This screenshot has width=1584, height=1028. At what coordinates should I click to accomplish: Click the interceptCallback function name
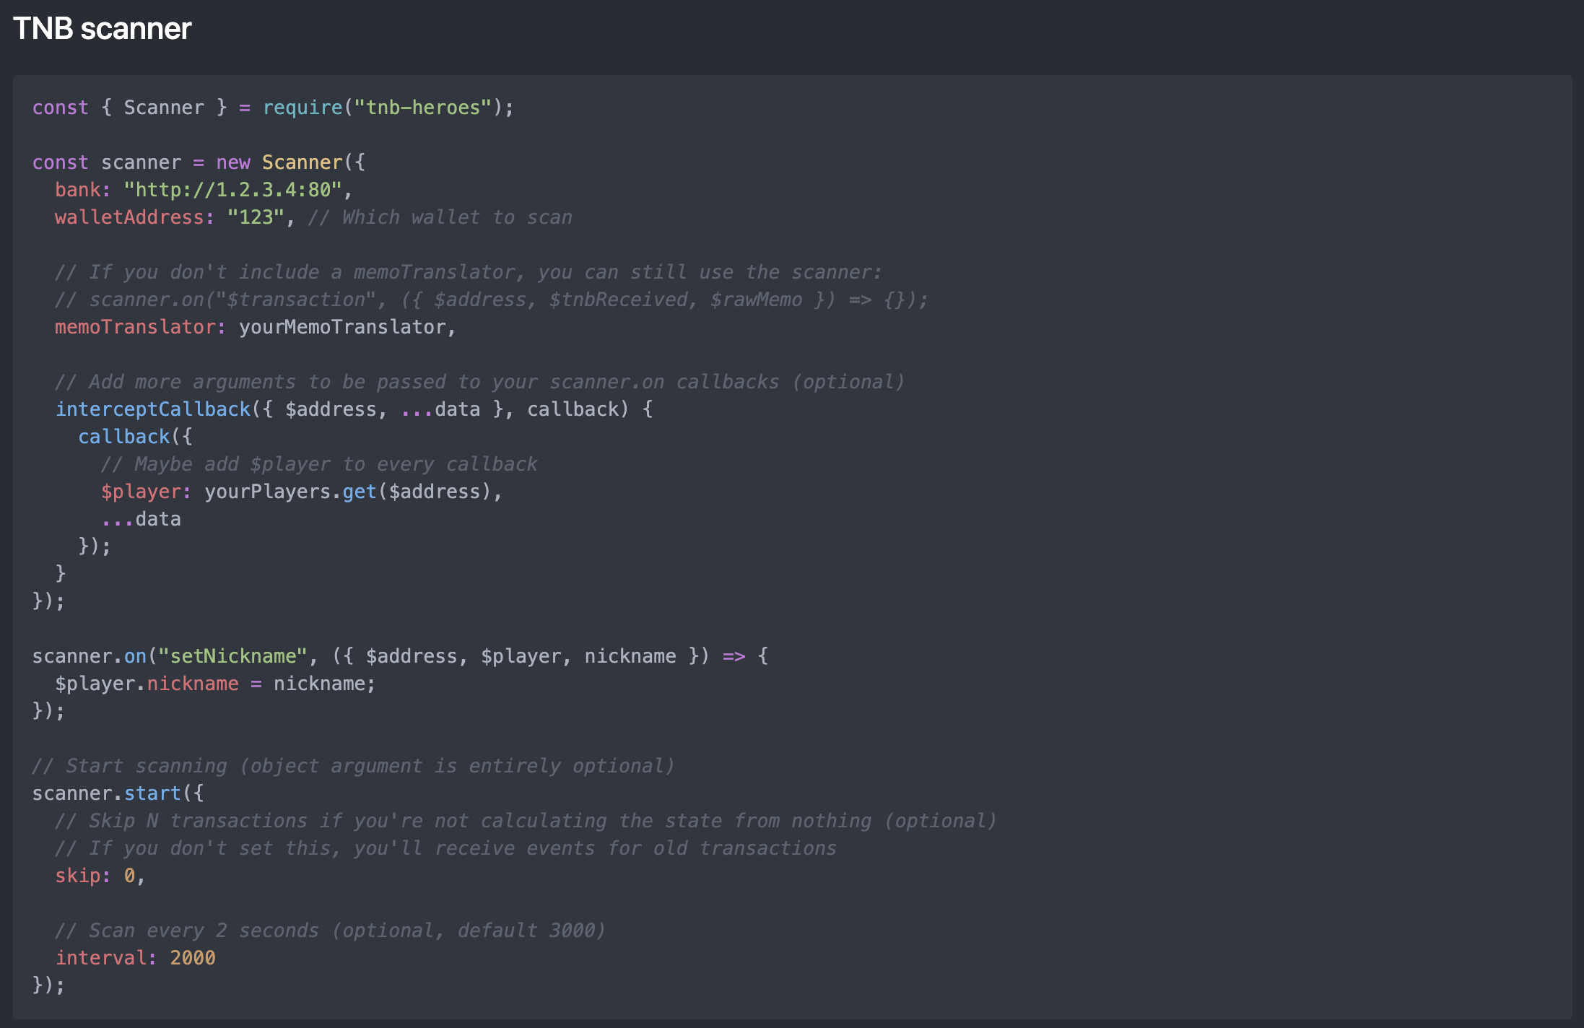(153, 409)
